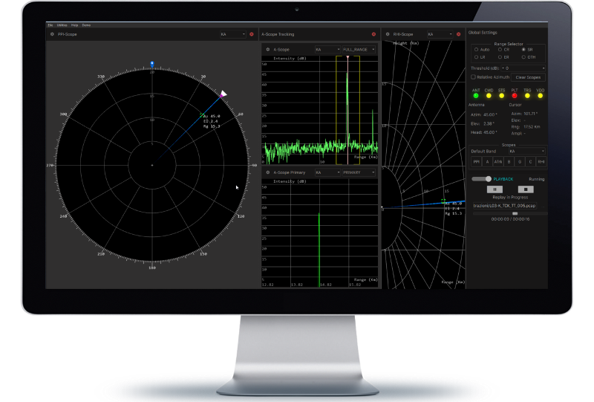
Task: Open the A-Scope settings gear icon
Action: [x=268, y=49]
